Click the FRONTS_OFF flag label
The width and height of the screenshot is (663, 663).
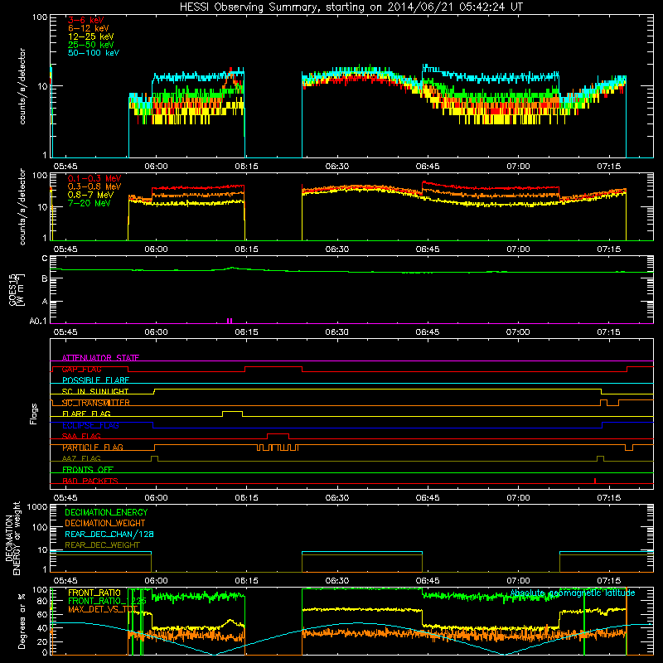(88, 469)
